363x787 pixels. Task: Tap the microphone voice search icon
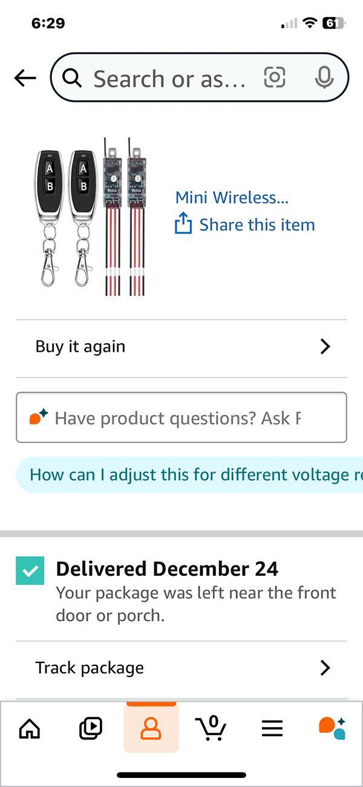(324, 77)
